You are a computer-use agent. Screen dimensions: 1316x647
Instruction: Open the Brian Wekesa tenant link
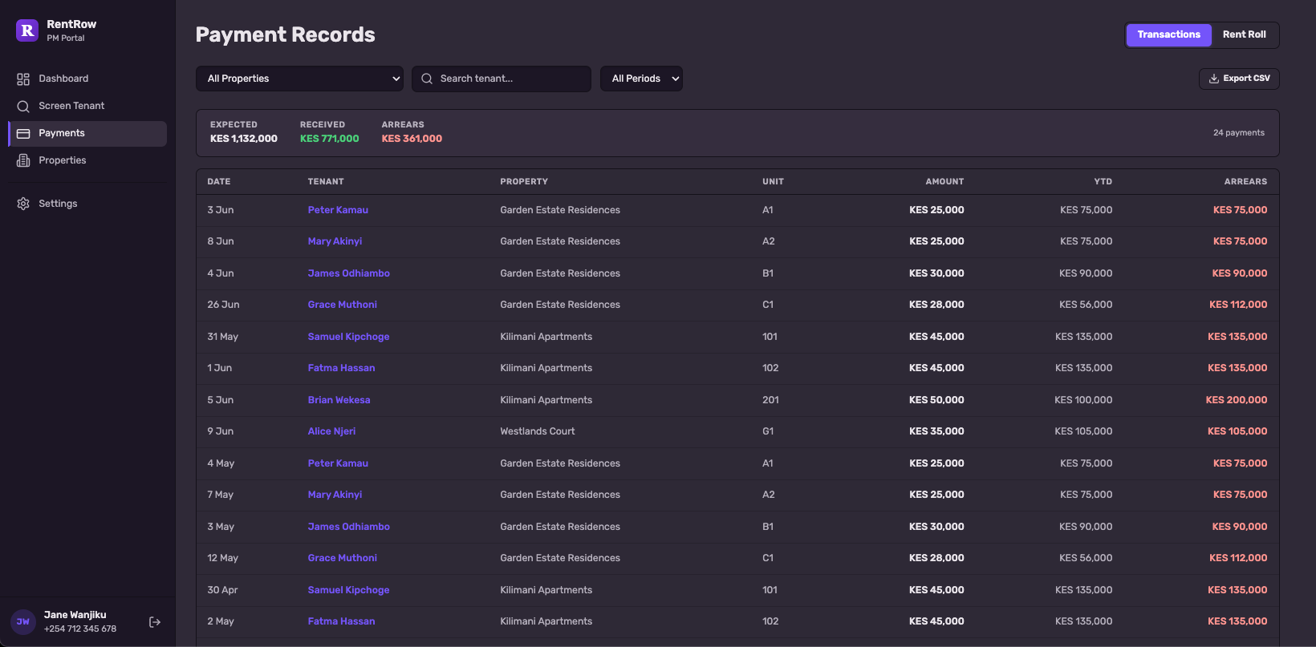point(339,400)
